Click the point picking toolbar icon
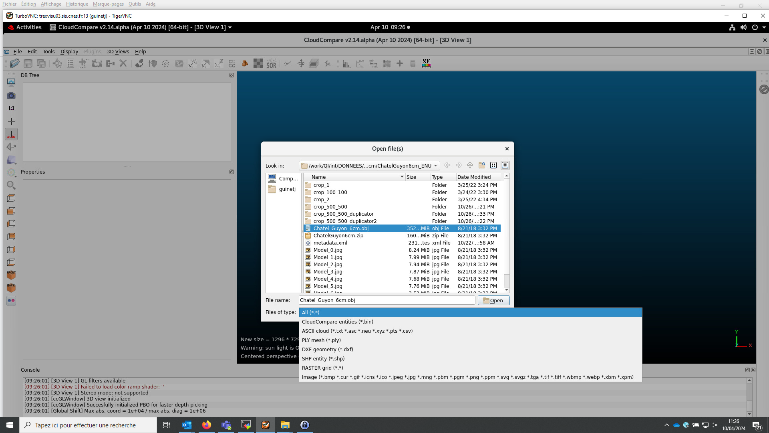 [x=57, y=63]
